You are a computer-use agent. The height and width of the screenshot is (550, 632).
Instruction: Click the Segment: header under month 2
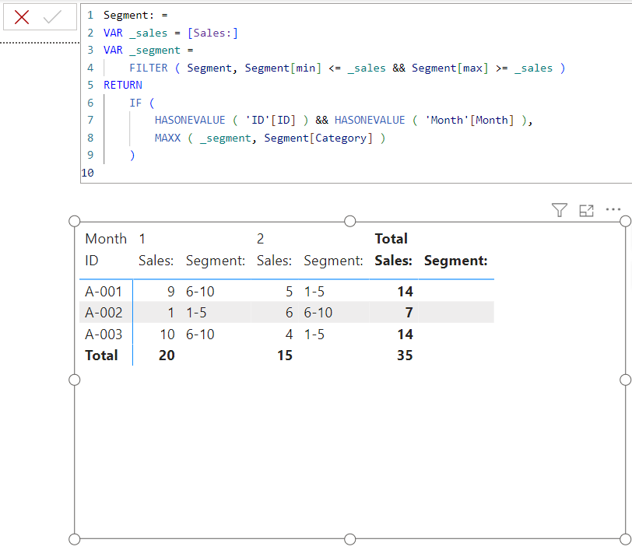coord(333,261)
